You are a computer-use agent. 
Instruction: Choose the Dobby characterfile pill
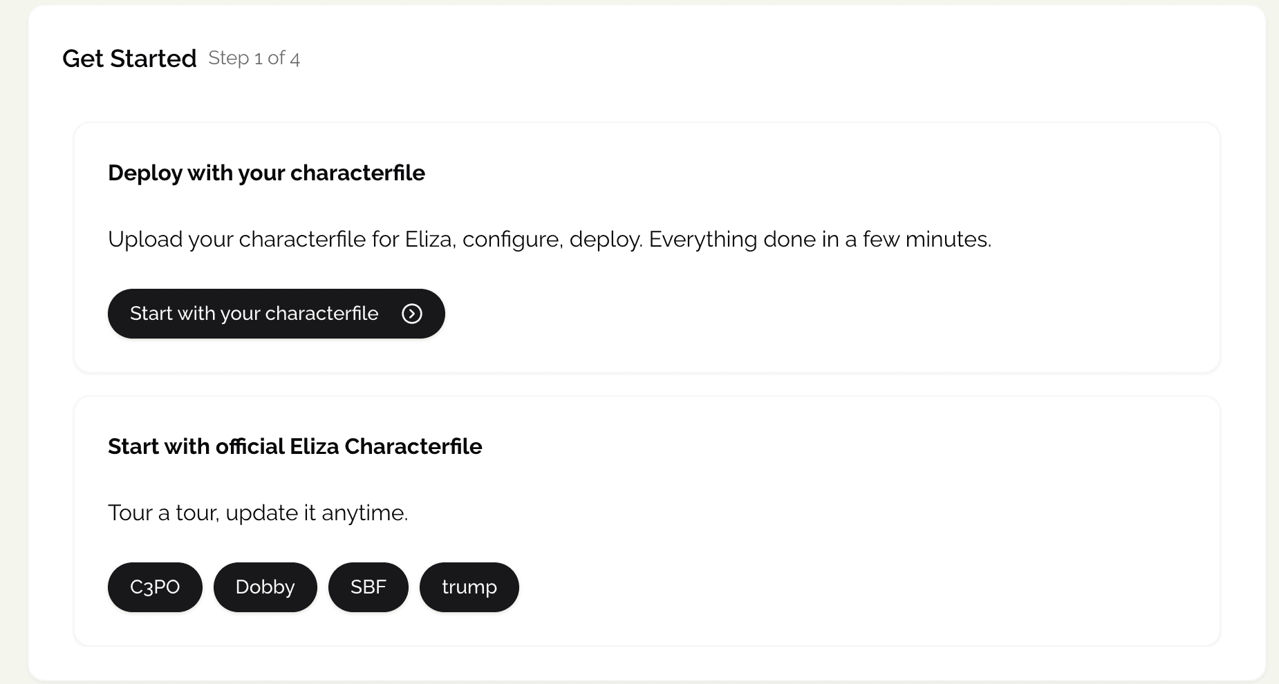pos(265,587)
